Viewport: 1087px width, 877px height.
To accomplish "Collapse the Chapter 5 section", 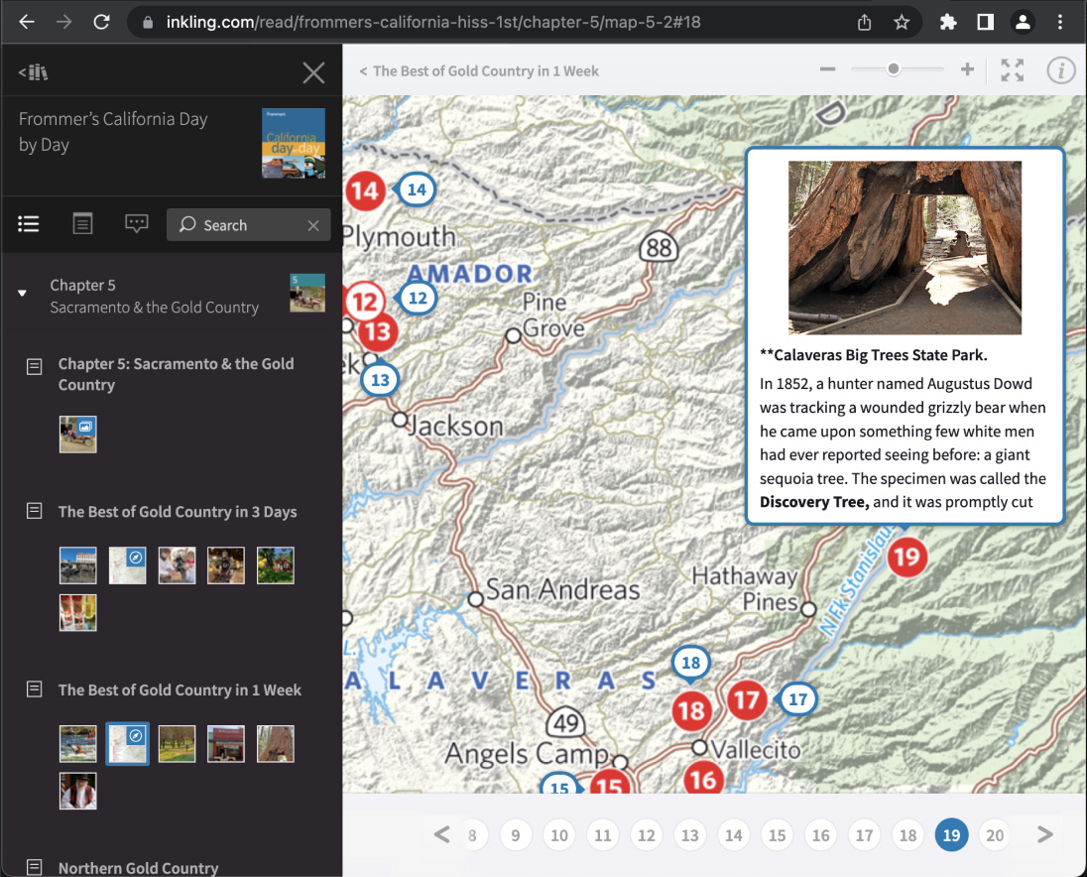I will coord(23,295).
